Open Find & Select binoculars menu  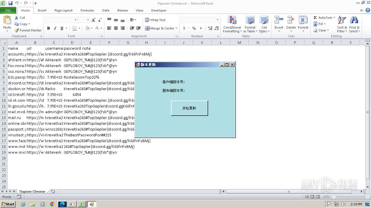pyautogui.click(x=354, y=25)
